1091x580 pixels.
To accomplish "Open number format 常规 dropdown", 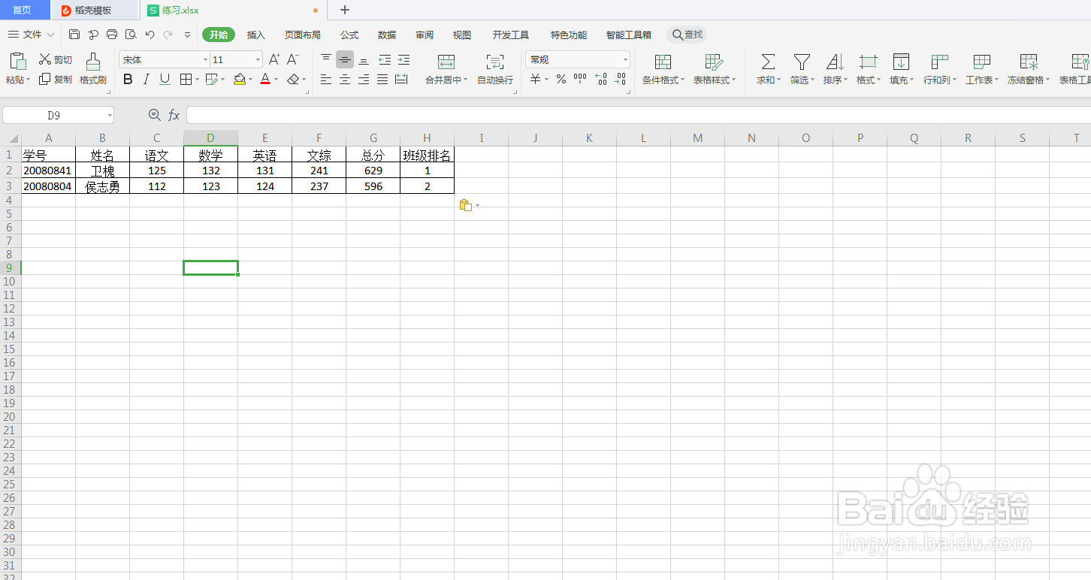I will 625,59.
